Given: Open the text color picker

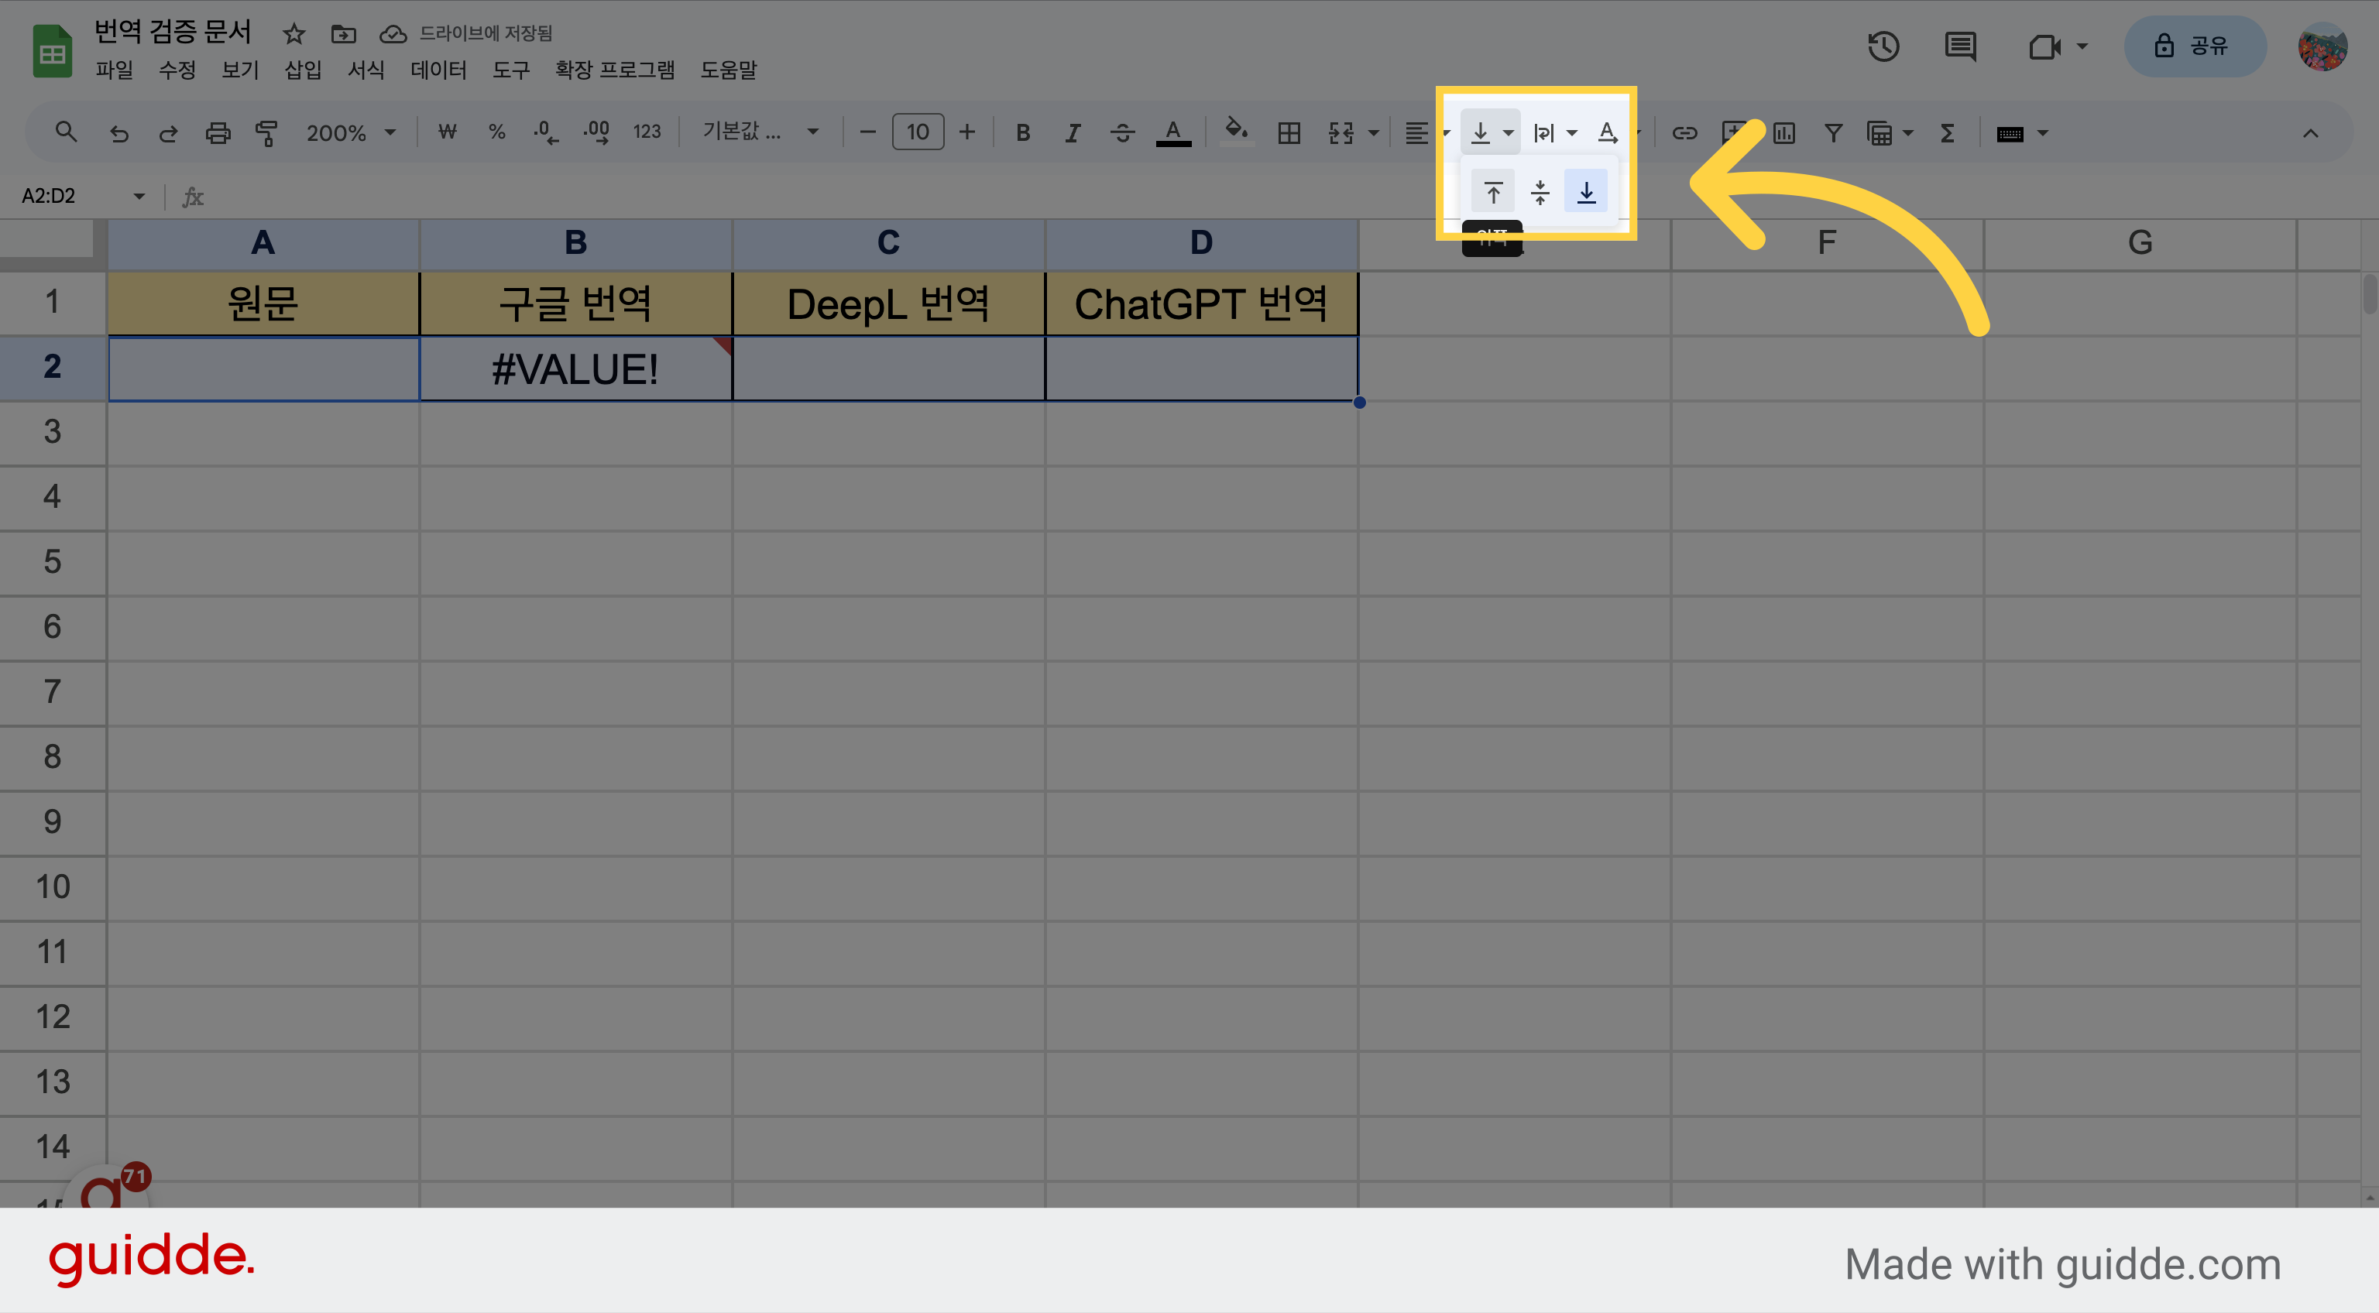Looking at the screenshot, I should [x=1173, y=133].
